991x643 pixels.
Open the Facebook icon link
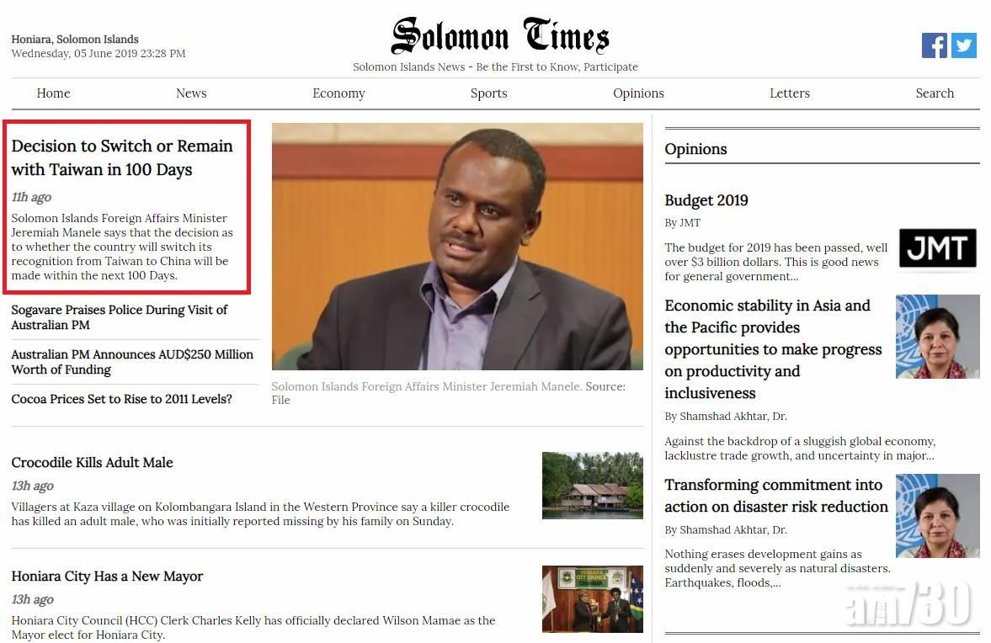tap(934, 45)
